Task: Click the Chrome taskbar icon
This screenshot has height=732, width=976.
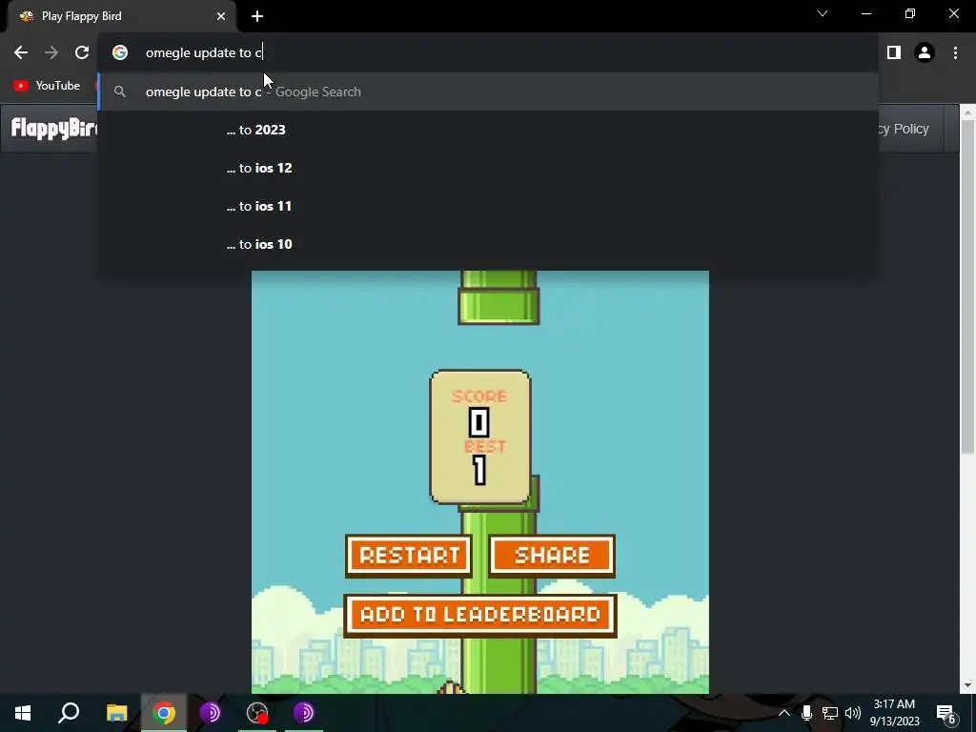Action: [164, 713]
